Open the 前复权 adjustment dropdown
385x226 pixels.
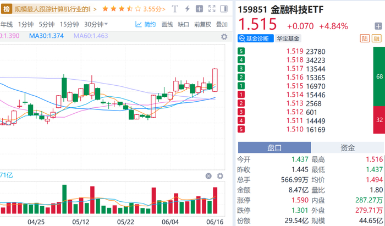(202, 24)
